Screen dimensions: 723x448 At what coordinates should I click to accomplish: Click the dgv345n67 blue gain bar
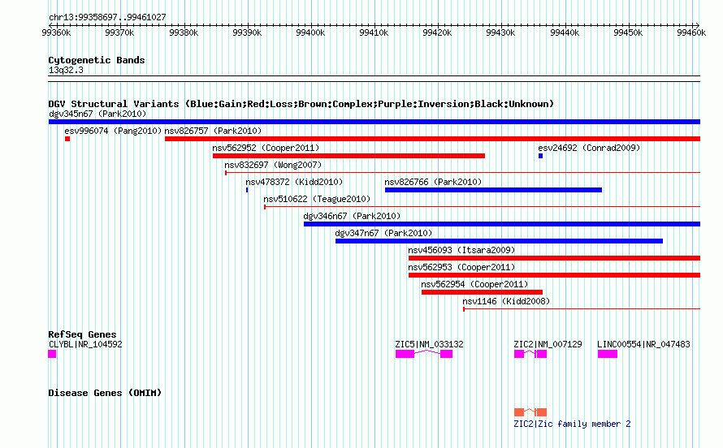pos(374,122)
